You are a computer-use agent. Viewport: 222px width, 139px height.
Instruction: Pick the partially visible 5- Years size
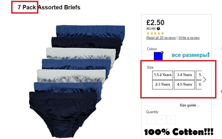pos(199,75)
